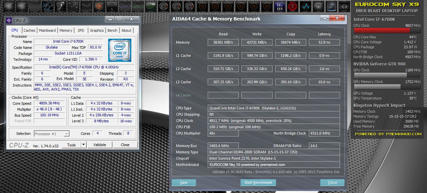Click the CPU-Z title bar chip icon
This screenshot has width=427, height=193.
(x=9, y=20)
